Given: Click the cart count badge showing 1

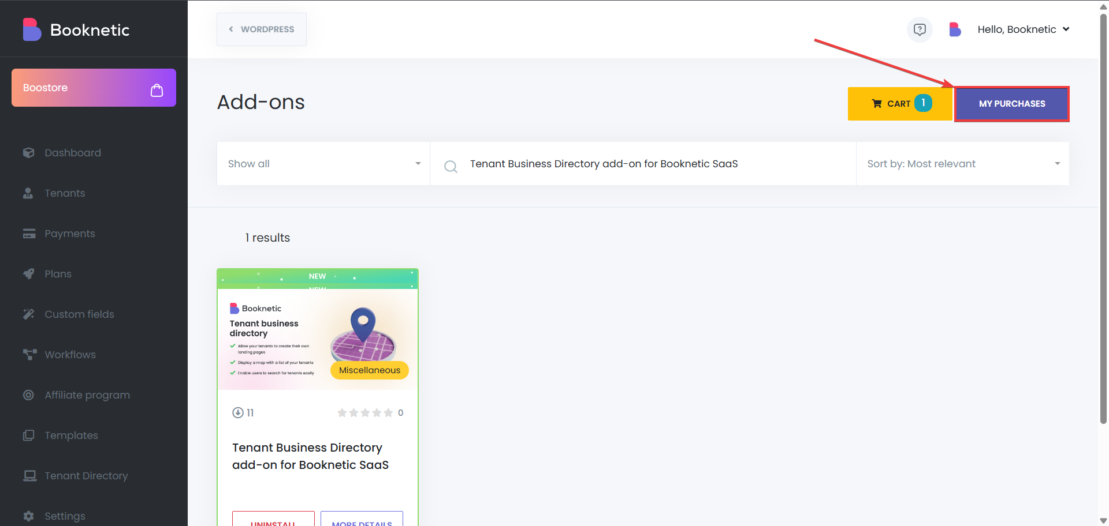Looking at the screenshot, I should [923, 103].
